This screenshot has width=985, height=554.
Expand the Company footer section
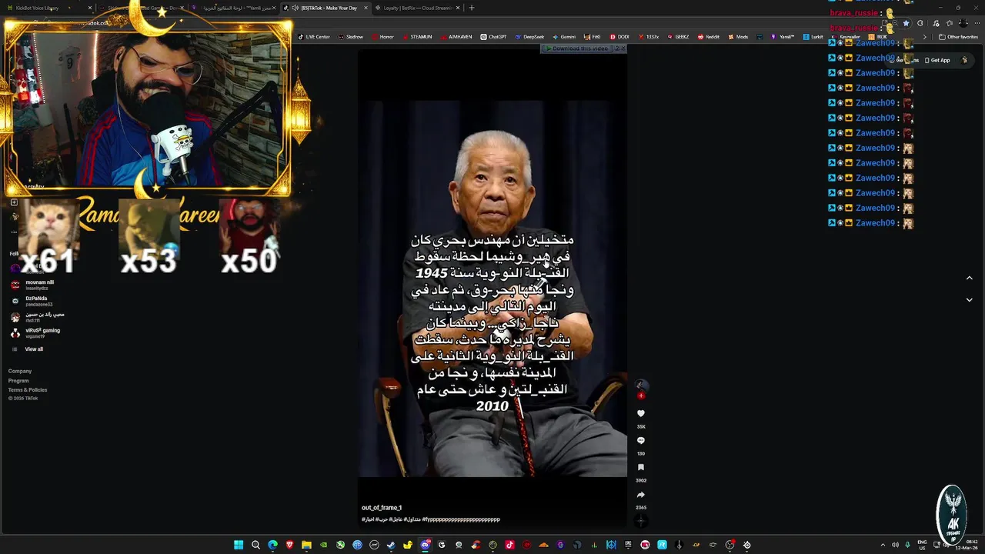[20, 371]
